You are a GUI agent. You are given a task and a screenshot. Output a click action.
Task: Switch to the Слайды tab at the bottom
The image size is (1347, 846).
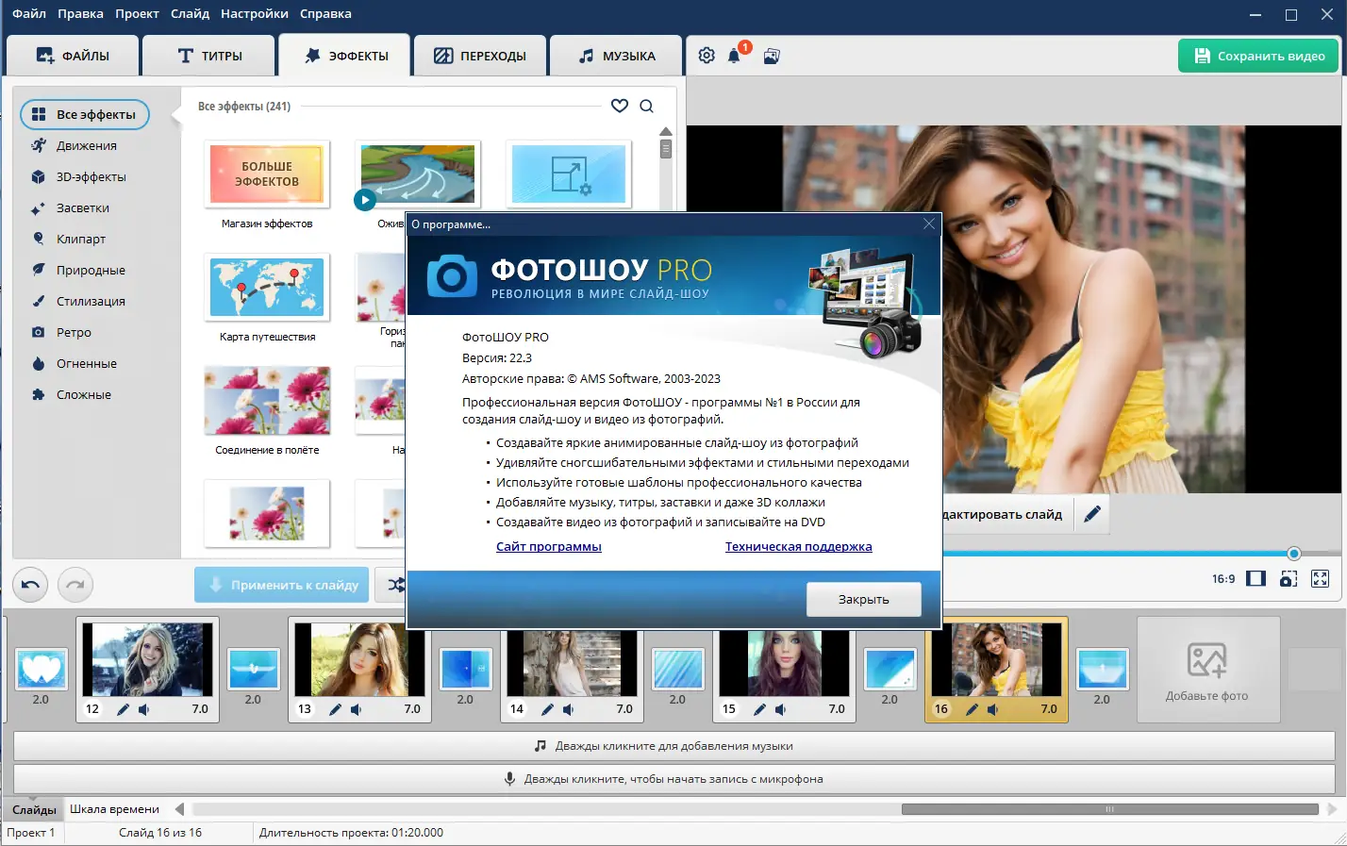coord(34,809)
